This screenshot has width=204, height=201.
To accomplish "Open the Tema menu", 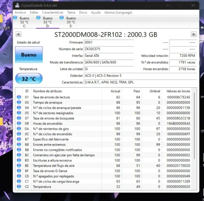I will pos(71,12).
